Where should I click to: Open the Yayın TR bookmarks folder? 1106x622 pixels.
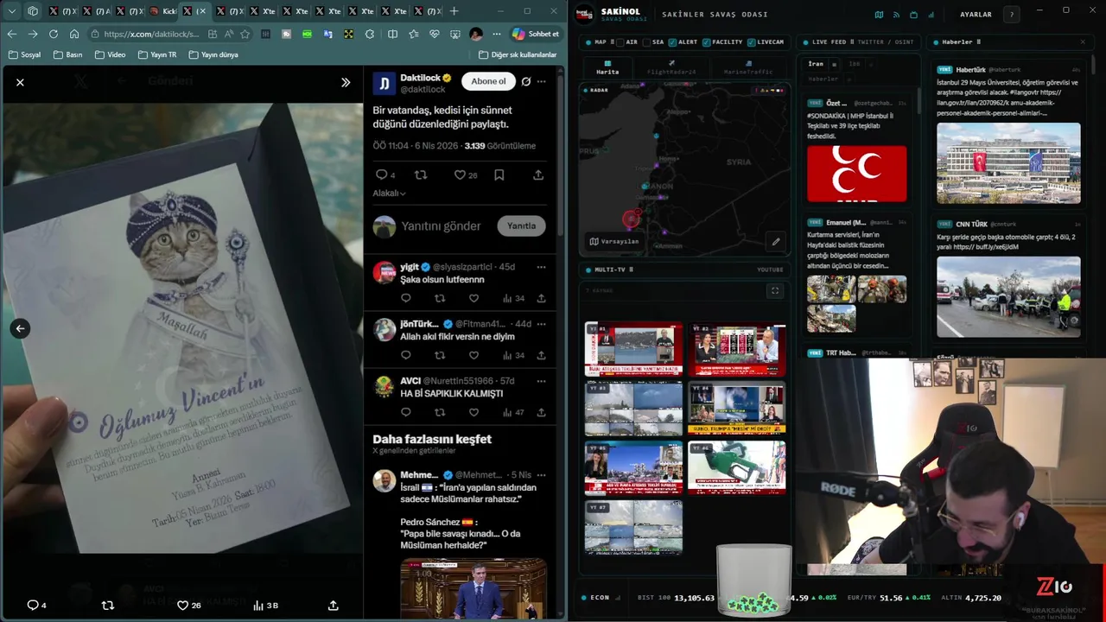tap(156, 54)
